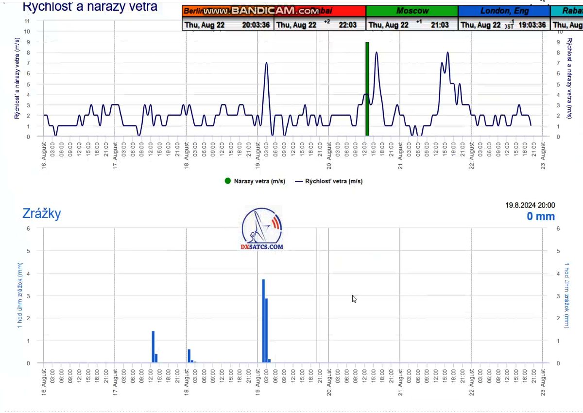Click the Zrážky chart title
This screenshot has width=583, height=413.
(41, 214)
